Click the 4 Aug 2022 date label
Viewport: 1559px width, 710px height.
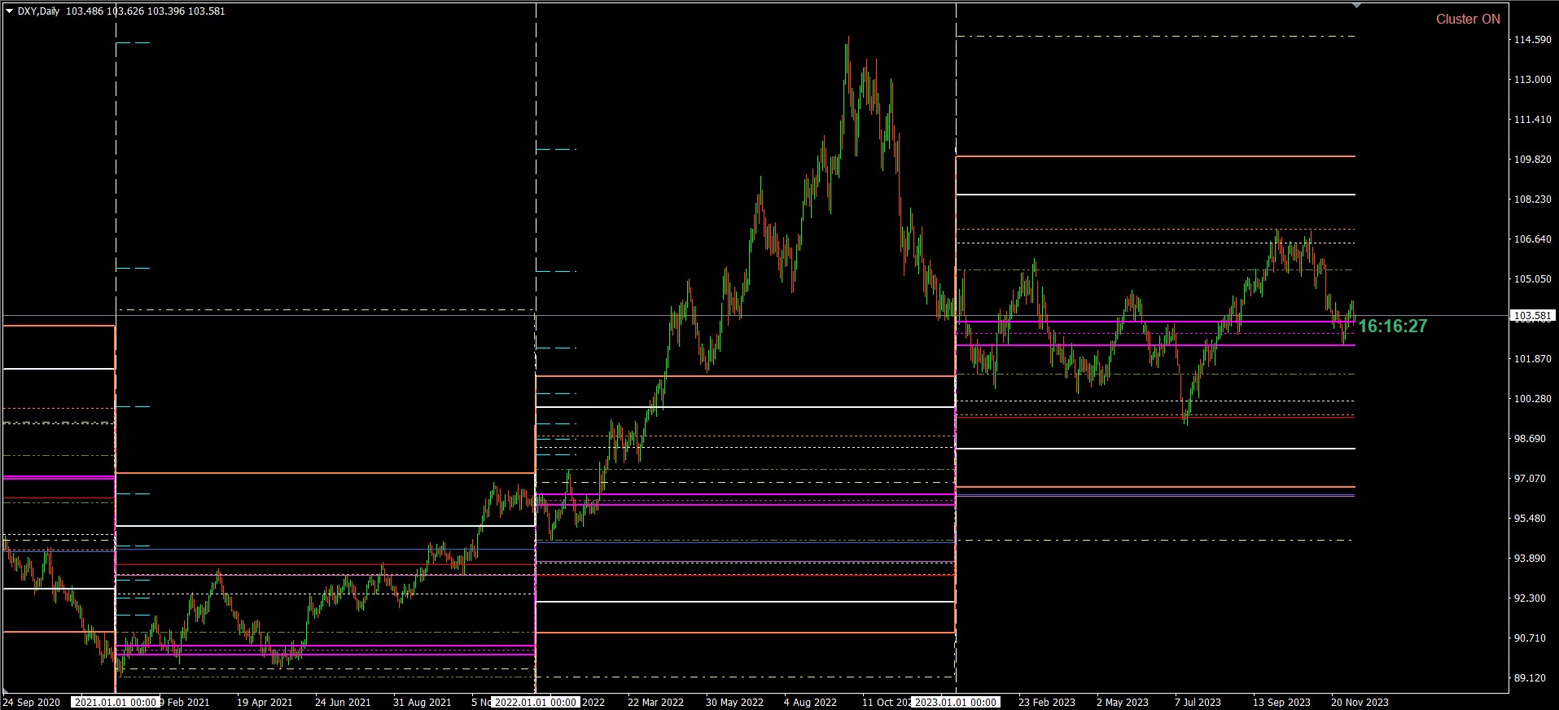[x=810, y=702]
